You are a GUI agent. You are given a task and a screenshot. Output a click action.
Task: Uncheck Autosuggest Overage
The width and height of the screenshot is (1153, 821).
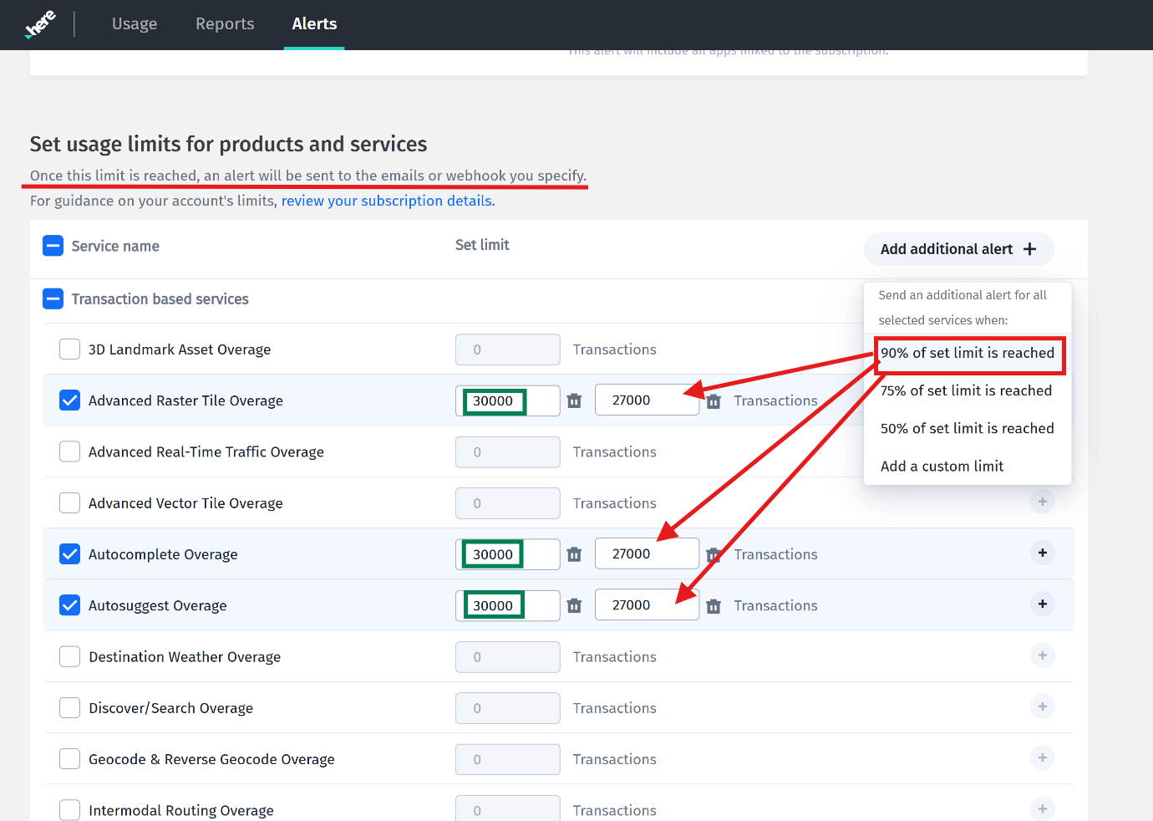coord(70,605)
